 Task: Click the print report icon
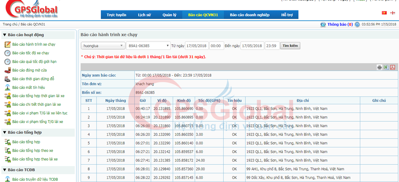(x=379, y=67)
